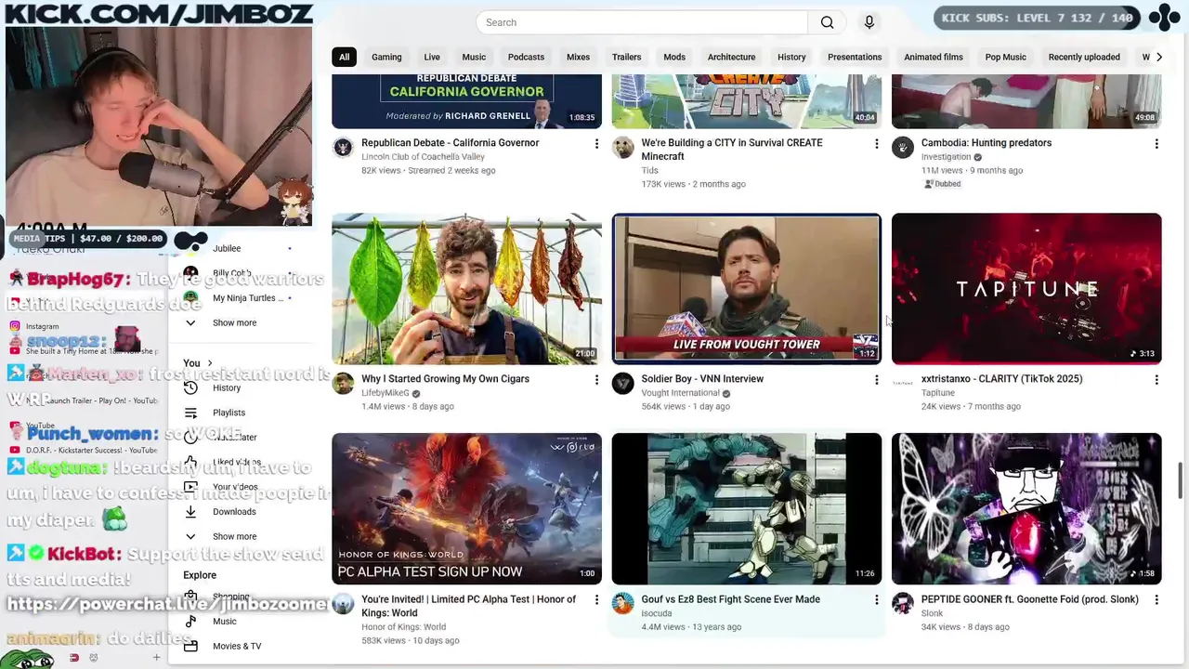
Task: Select the Podcasts filter chip
Action: pos(526,57)
